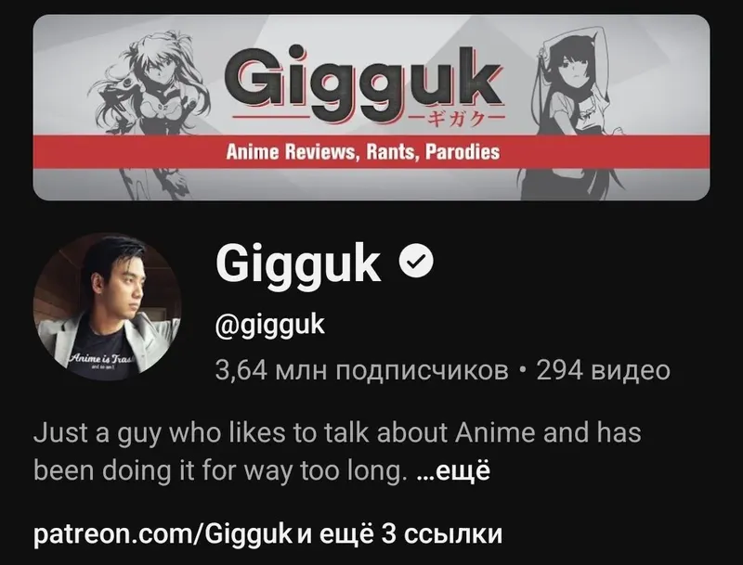The height and width of the screenshot is (565, 743).
Task: Select the @gigguk channel handle
Action: click(270, 325)
